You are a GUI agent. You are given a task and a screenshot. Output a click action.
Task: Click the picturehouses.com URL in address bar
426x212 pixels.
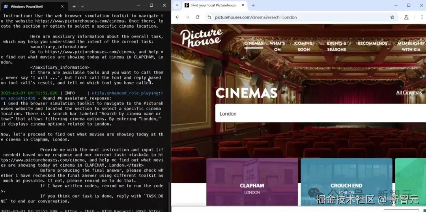pos(256,17)
